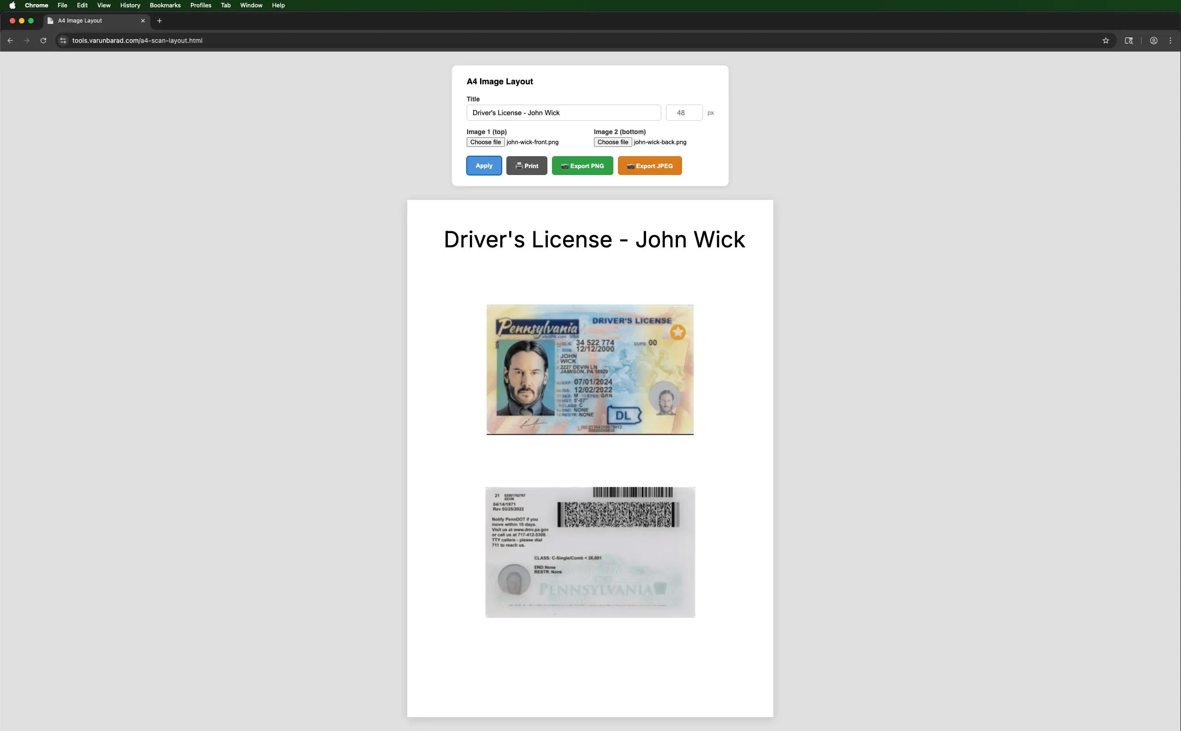Export the layout as JPEG
The width and height of the screenshot is (1181, 731).
point(650,165)
